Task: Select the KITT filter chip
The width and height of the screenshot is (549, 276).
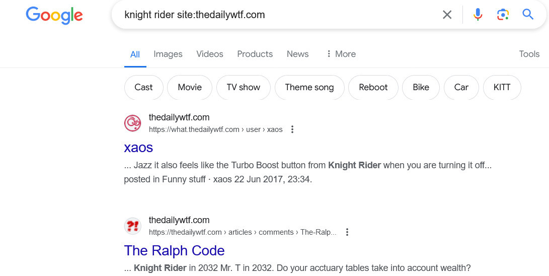Action: click(x=502, y=87)
